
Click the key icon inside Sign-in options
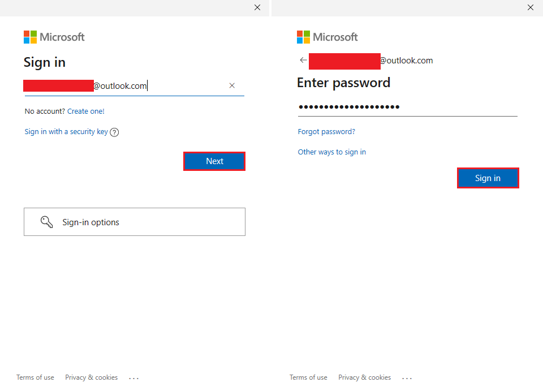coord(47,222)
